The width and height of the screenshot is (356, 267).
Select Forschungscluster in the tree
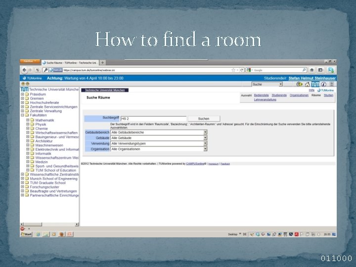[x=44, y=187]
